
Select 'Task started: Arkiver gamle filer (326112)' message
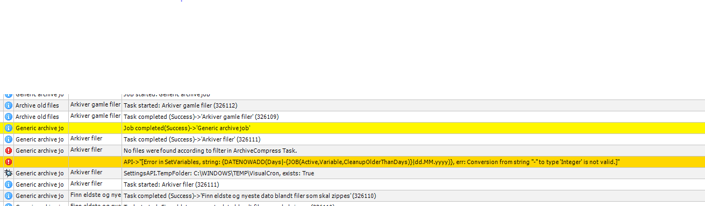coord(181,105)
